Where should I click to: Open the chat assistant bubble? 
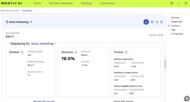[187, 98]
